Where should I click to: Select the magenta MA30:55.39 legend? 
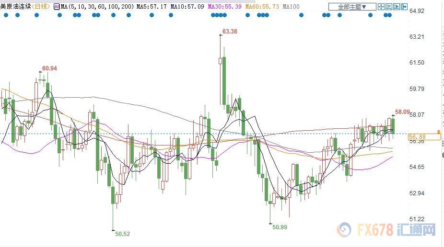point(224,7)
